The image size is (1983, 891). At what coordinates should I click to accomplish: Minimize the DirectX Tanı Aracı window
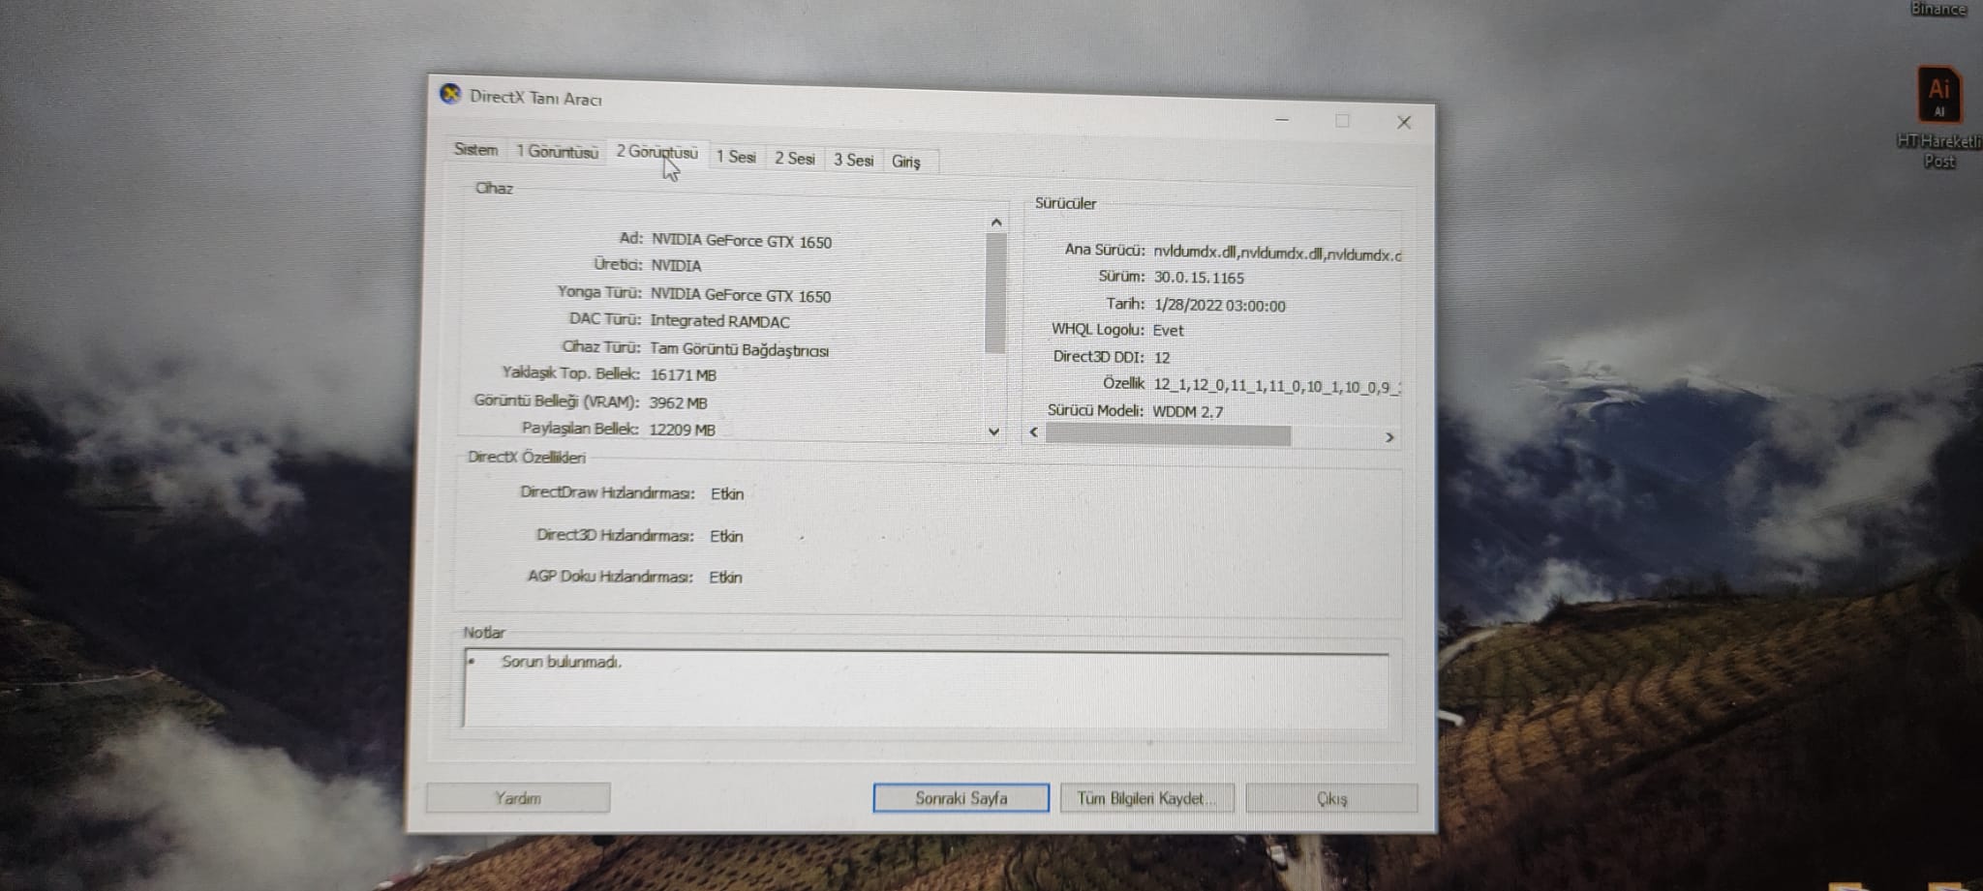pos(1282,119)
